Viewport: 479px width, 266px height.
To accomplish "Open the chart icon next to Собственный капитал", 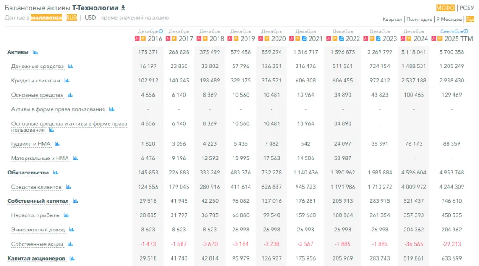I will tap(75, 201).
